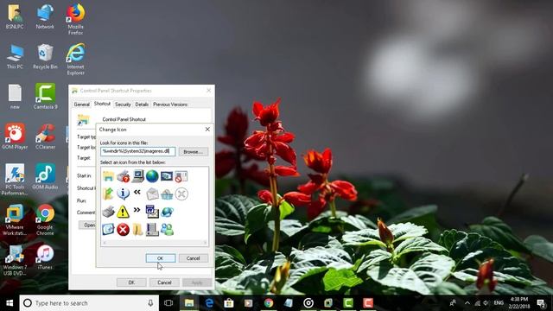Click the taskbar search box

tap(88, 303)
